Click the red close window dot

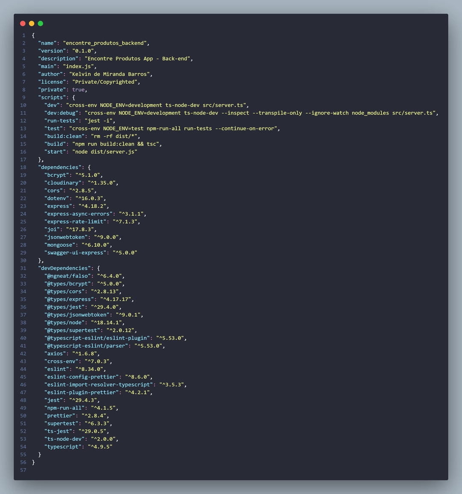click(23, 24)
